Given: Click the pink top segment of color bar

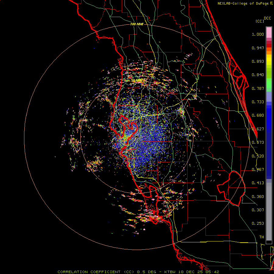Looking at the screenshot, I should click(x=269, y=33).
